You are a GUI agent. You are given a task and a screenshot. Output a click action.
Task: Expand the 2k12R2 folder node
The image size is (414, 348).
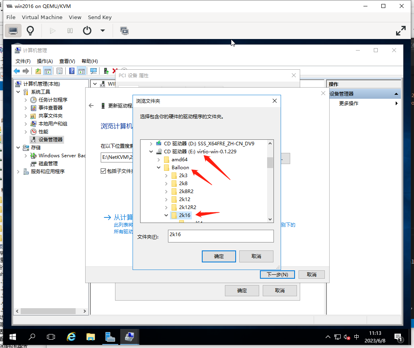[166, 207]
